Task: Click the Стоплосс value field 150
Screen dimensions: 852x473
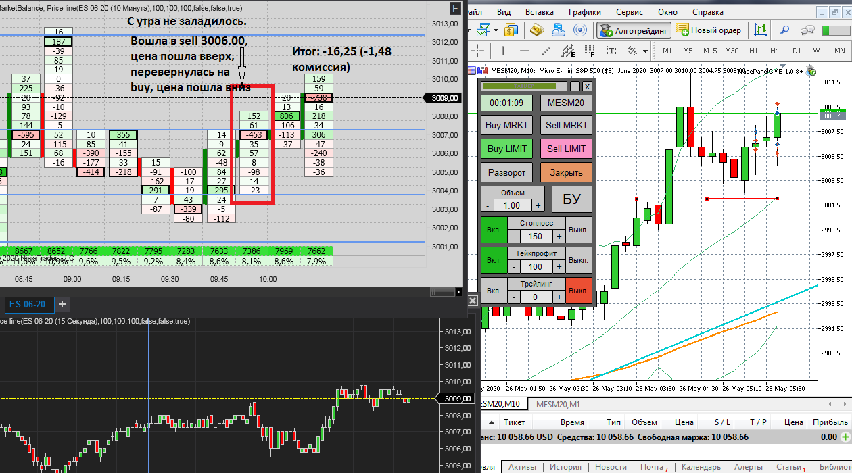Action: (536, 236)
